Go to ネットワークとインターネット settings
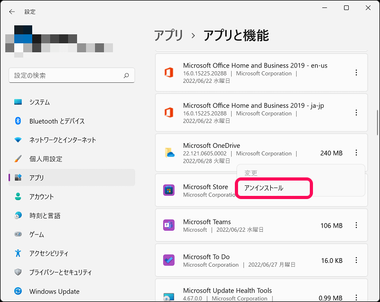This screenshot has width=380, height=302. pos(62,140)
